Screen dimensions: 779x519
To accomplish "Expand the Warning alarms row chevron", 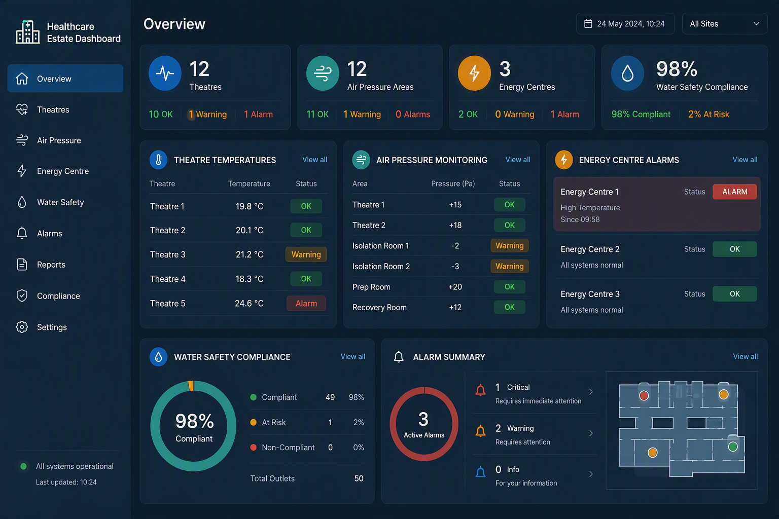I will tap(591, 433).
